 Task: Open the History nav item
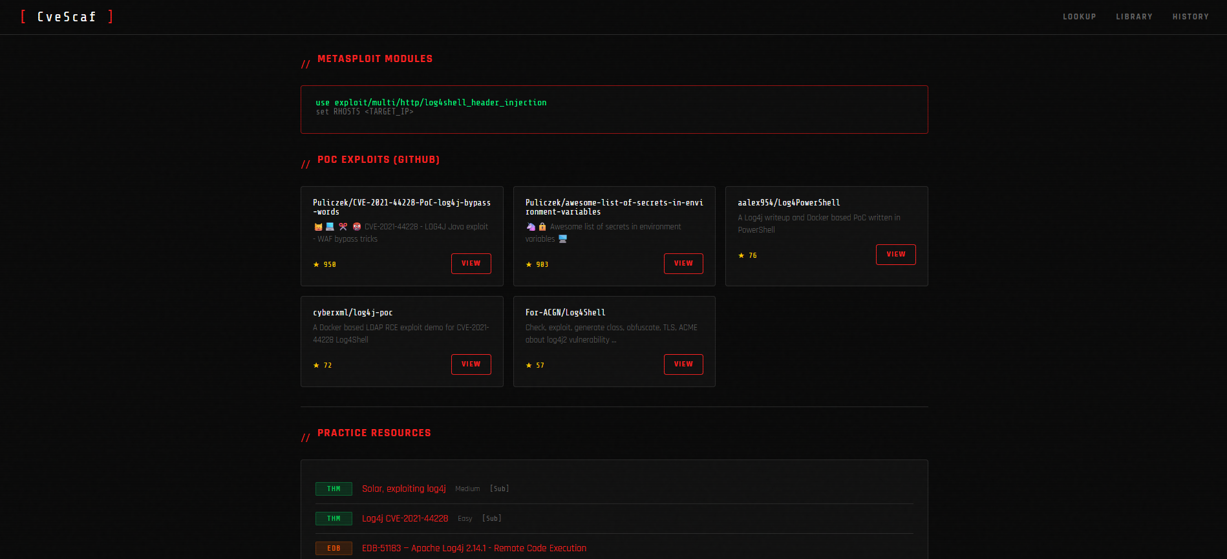coord(1191,17)
